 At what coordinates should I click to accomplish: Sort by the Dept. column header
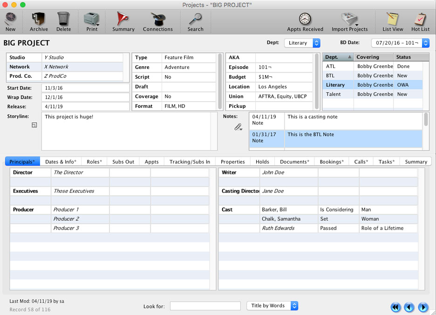point(338,57)
